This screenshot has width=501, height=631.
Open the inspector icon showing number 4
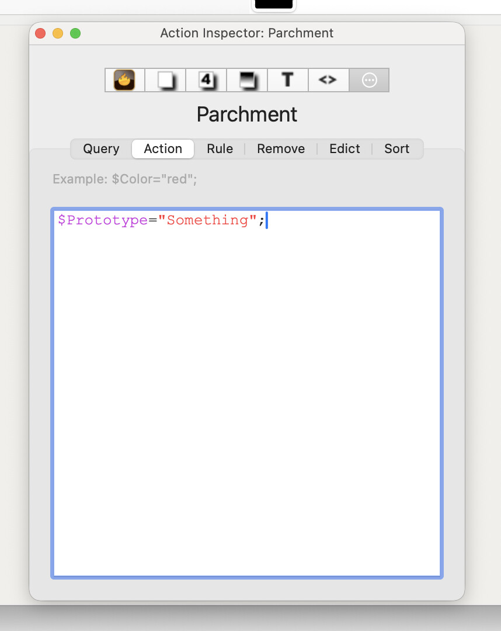(206, 80)
